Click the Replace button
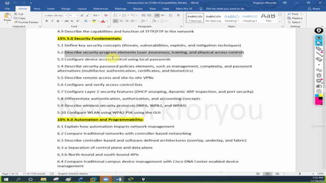The image size is (326, 183). 295,18
